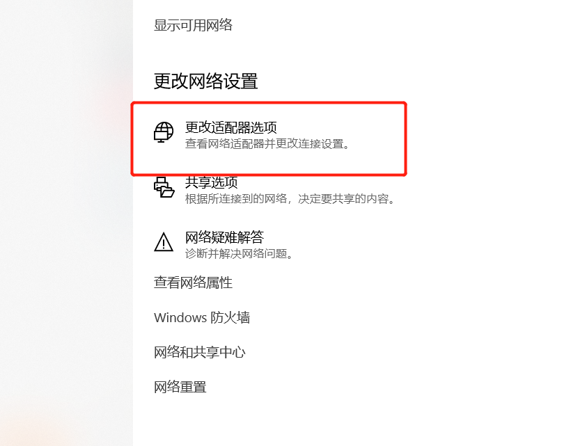The image size is (571, 446).
Task: Open the 共享选项 title link
Action: 211,182
